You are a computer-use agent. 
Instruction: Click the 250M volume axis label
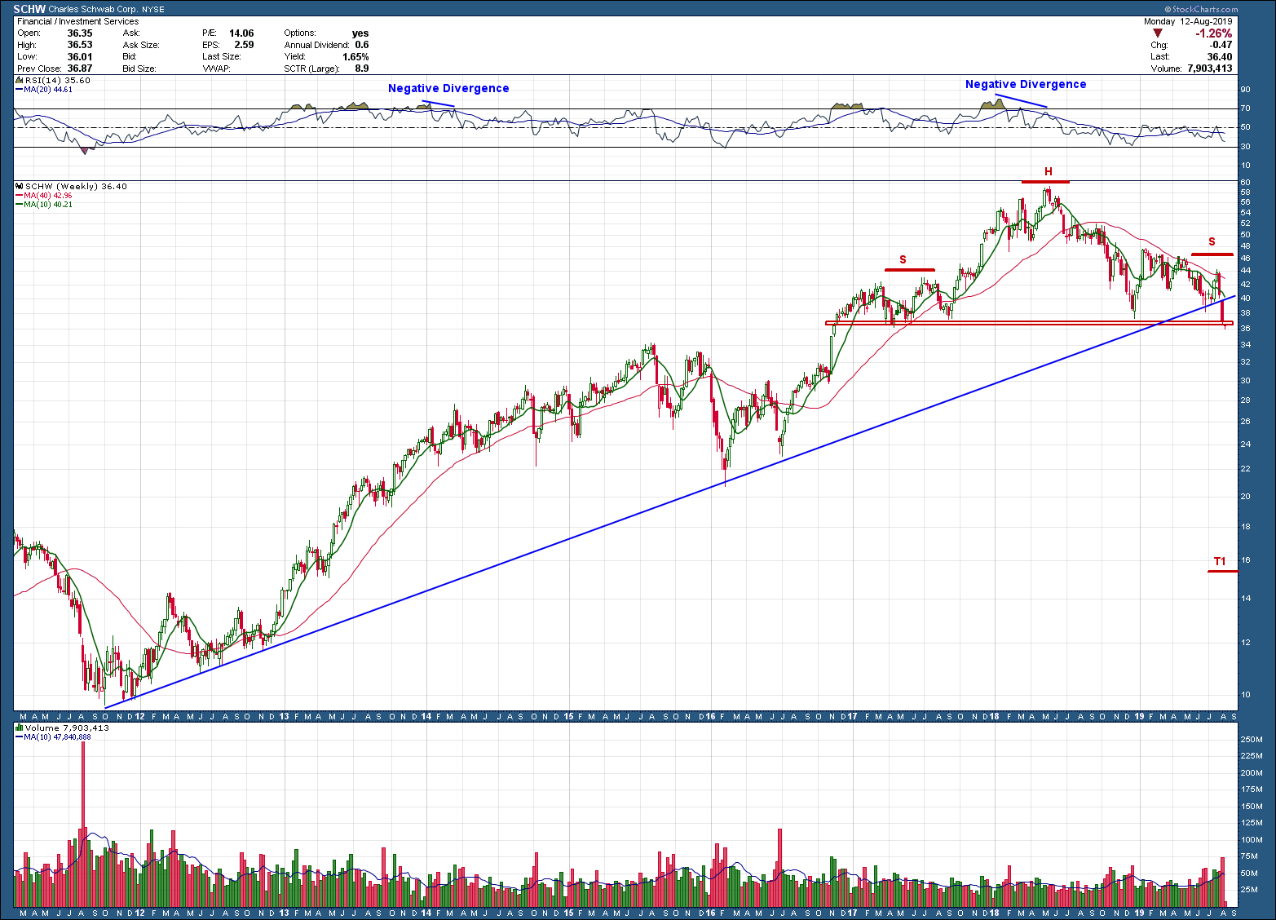pyautogui.click(x=1251, y=739)
